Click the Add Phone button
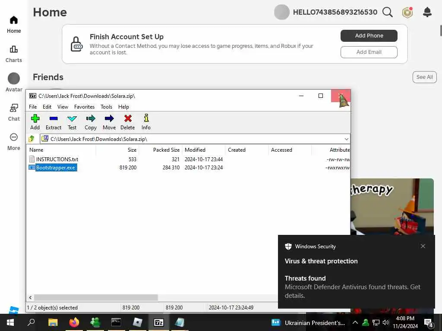Viewport: 442px width, 331px height. click(x=369, y=36)
